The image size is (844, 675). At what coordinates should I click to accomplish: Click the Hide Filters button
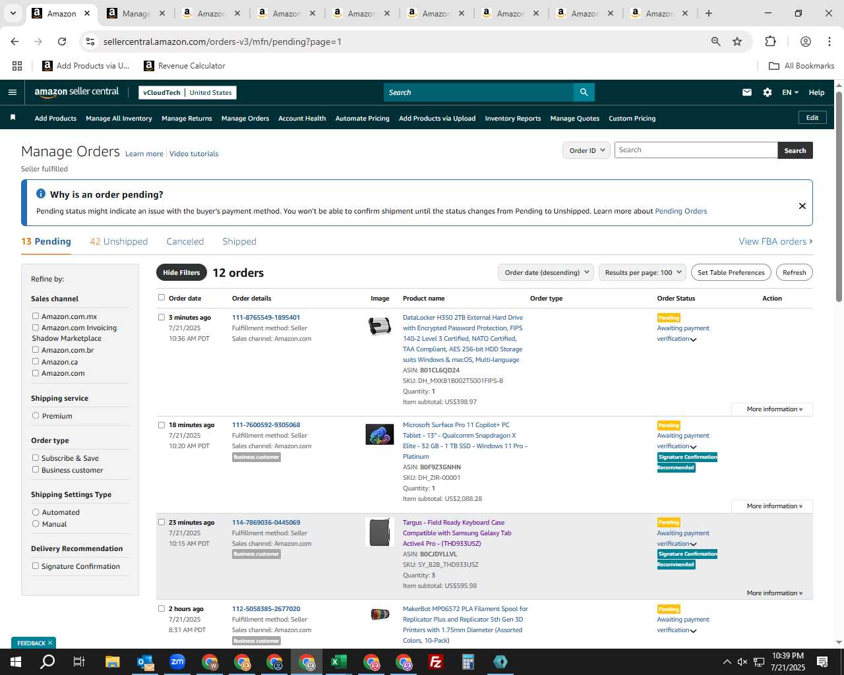pos(181,272)
